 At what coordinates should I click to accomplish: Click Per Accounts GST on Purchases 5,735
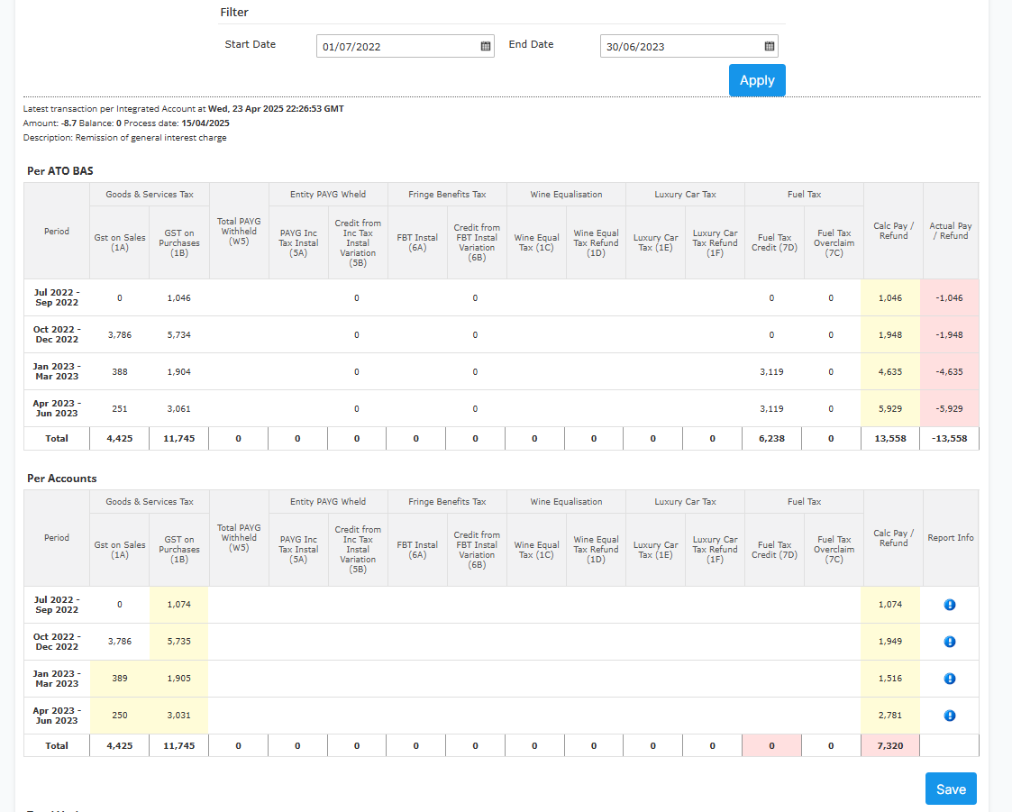178,642
